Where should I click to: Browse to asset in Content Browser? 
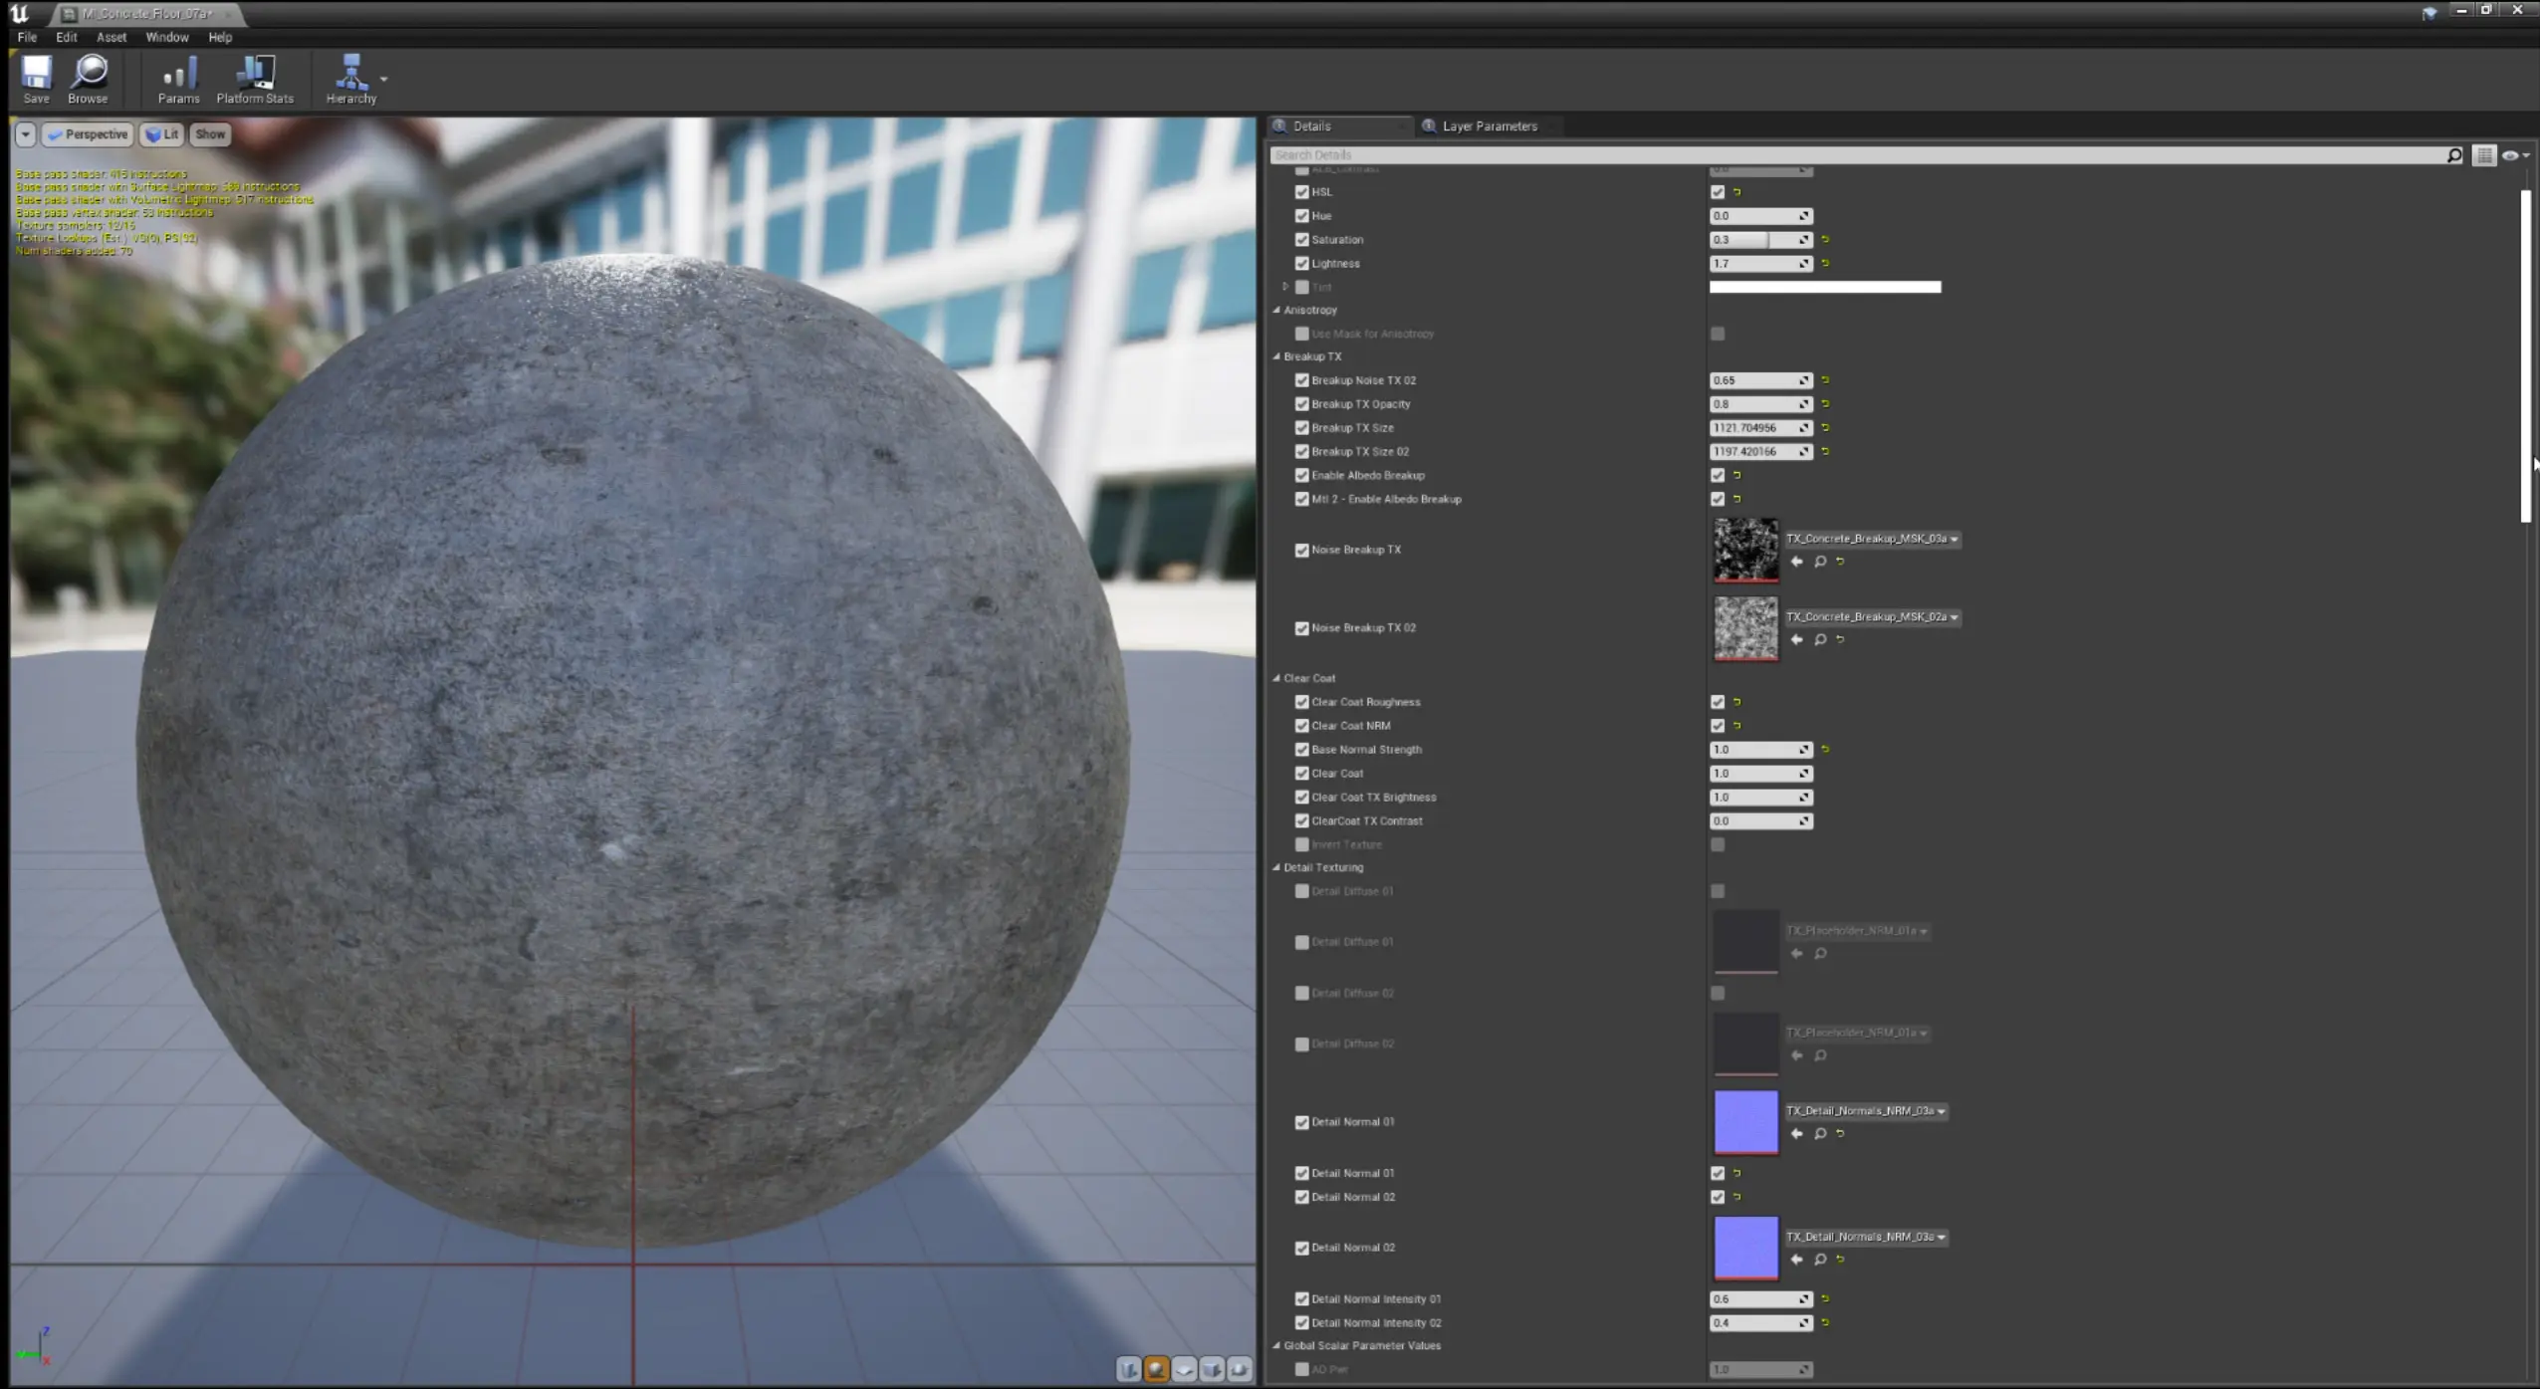(87, 79)
